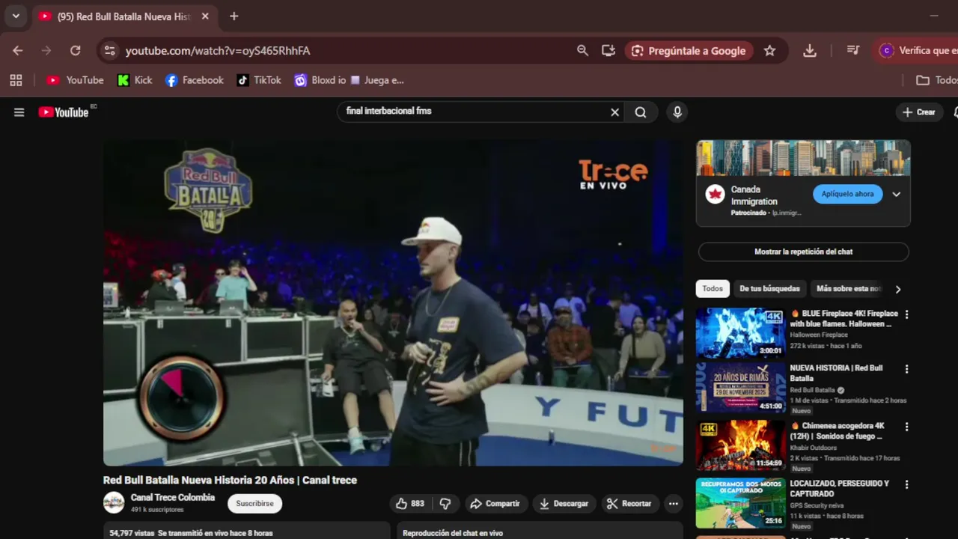Open Chimenea acogedora 4K video thumbnail
The height and width of the screenshot is (539, 958).
point(741,445)
